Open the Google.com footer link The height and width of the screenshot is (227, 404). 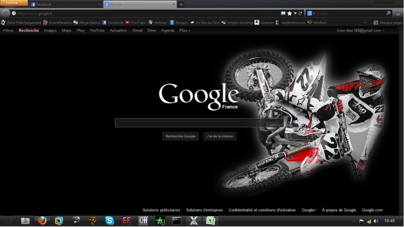click(372, 210)
